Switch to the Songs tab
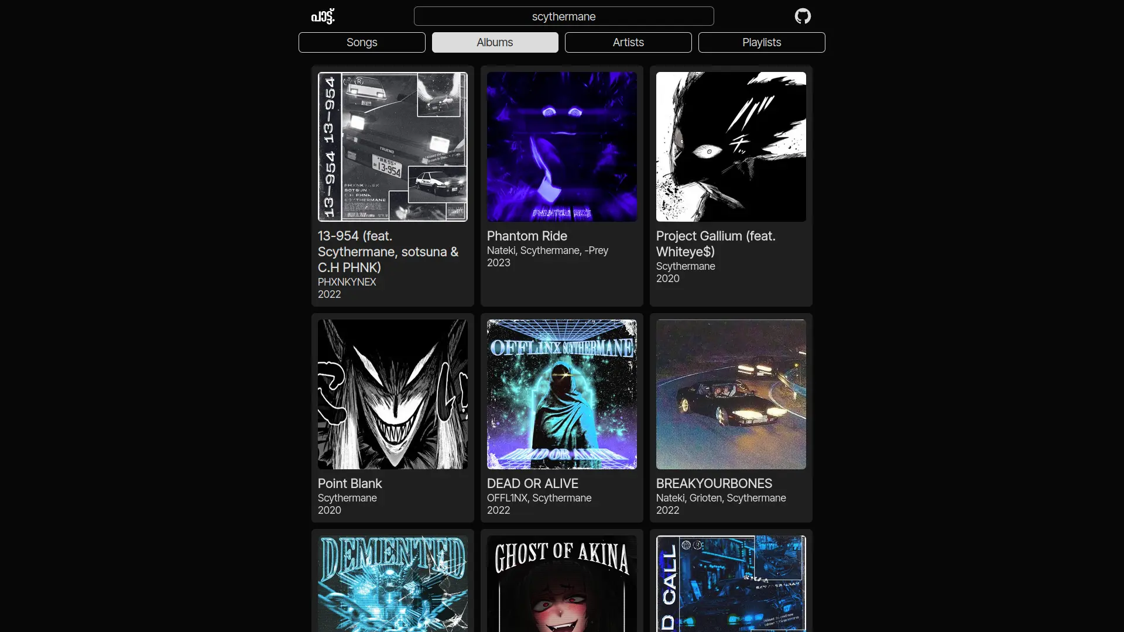This screenshot has height=632, width=1124. 362,42
